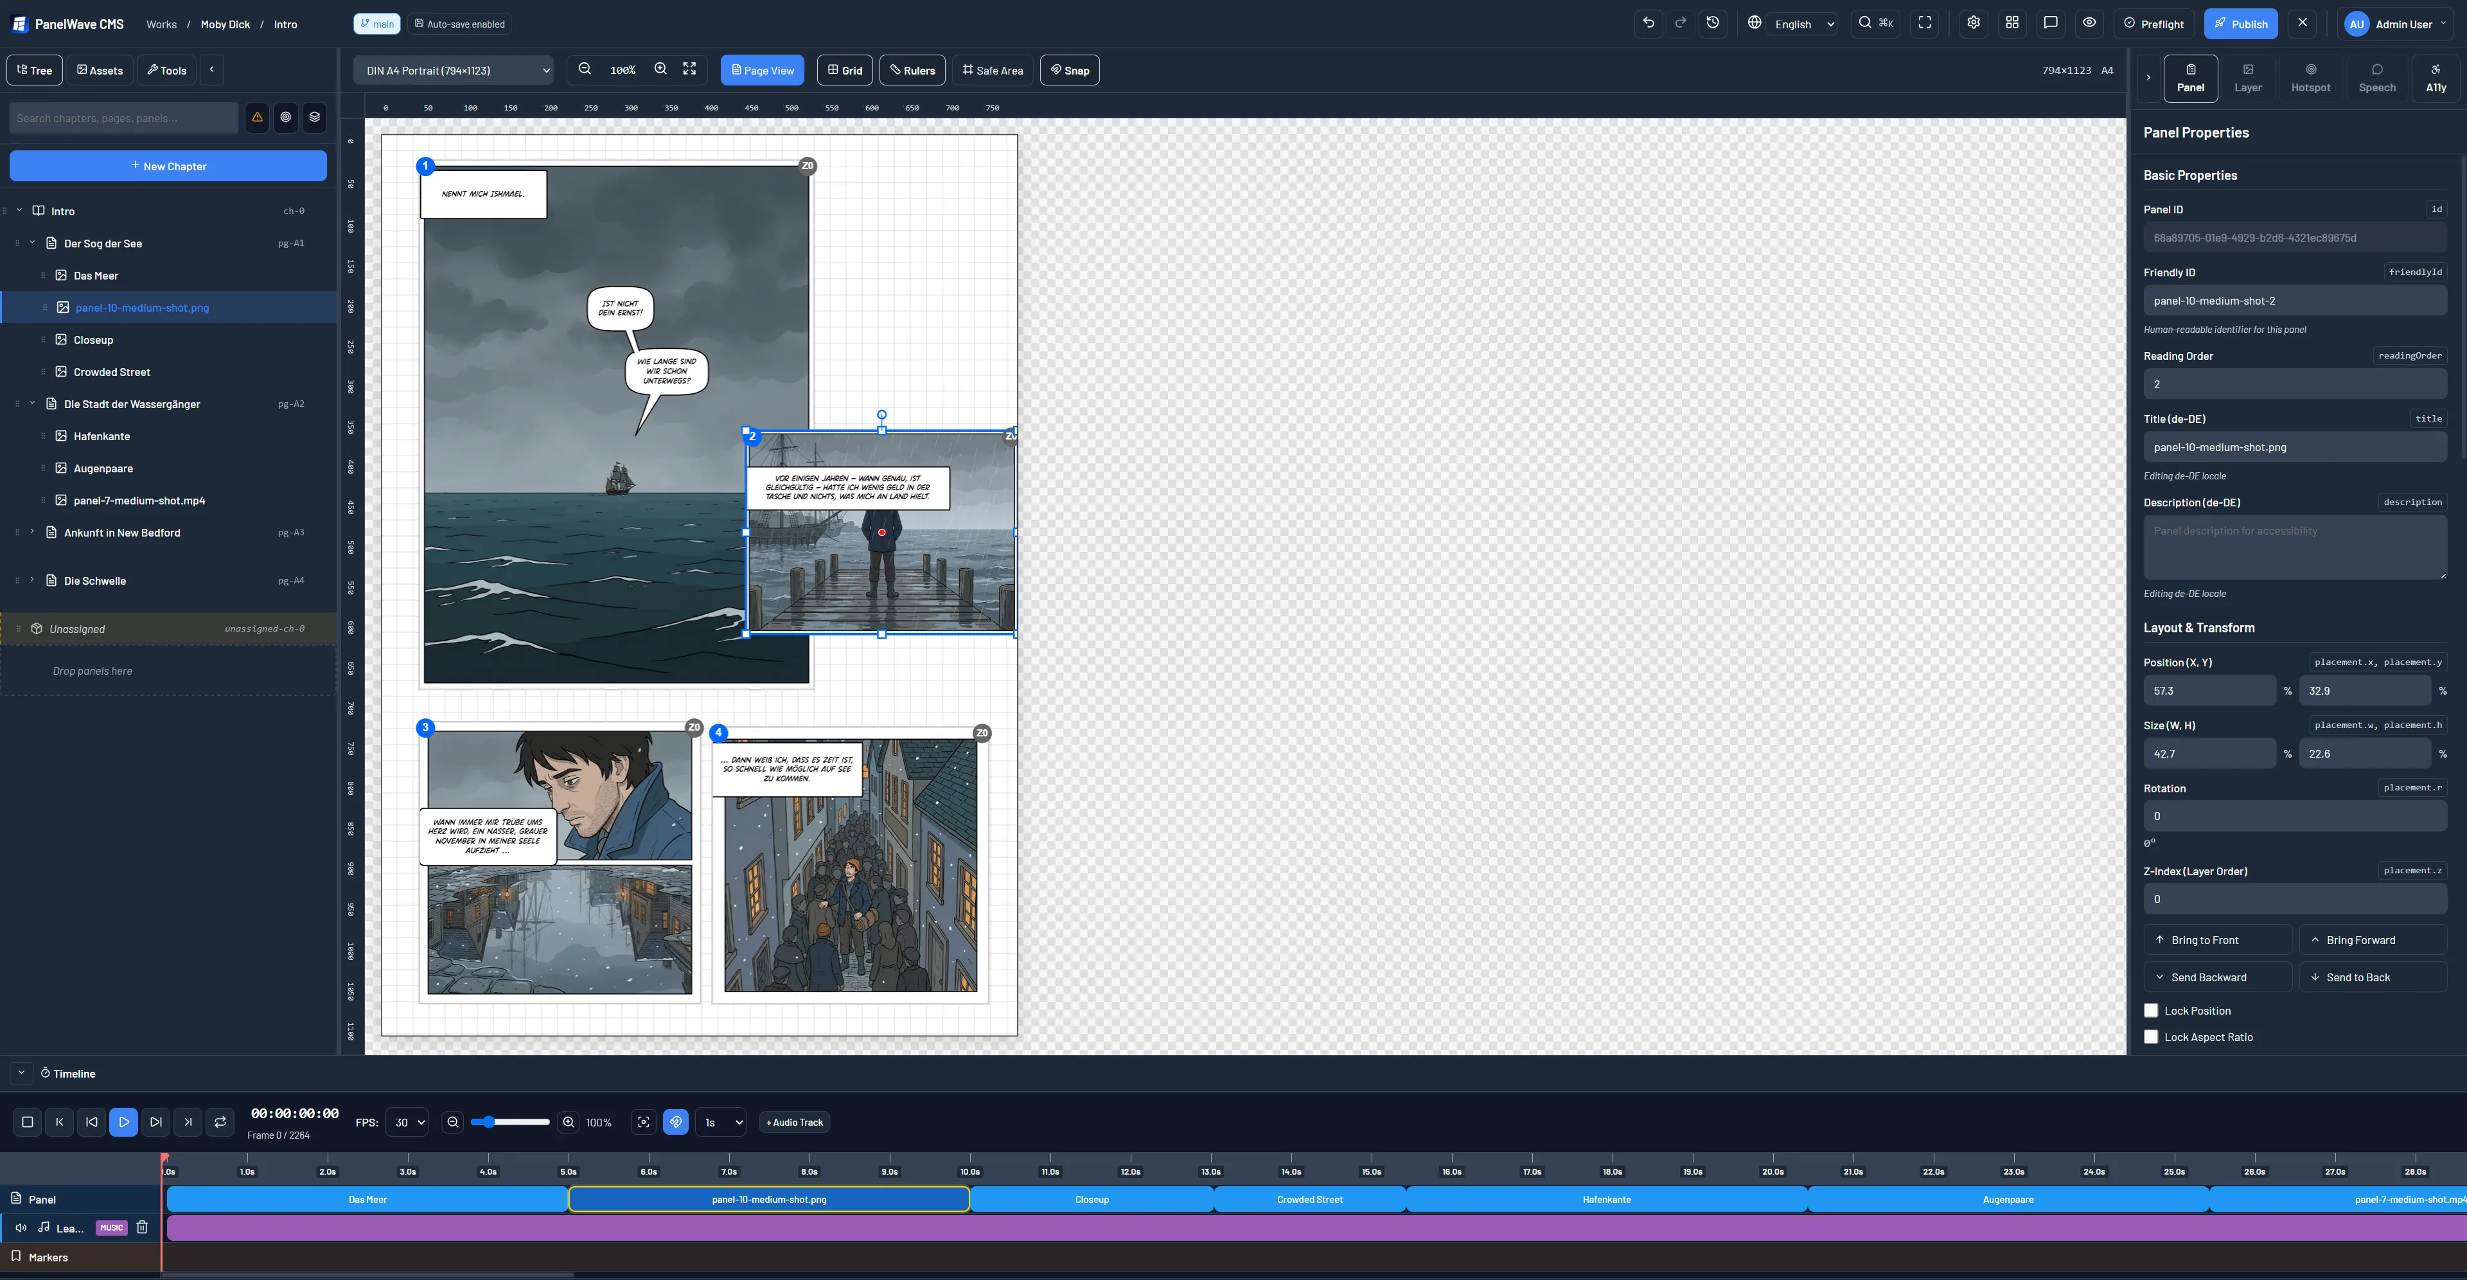Click the preview eye icon
This screenshot has width=2467, height=1280.
click(2090, 23)
